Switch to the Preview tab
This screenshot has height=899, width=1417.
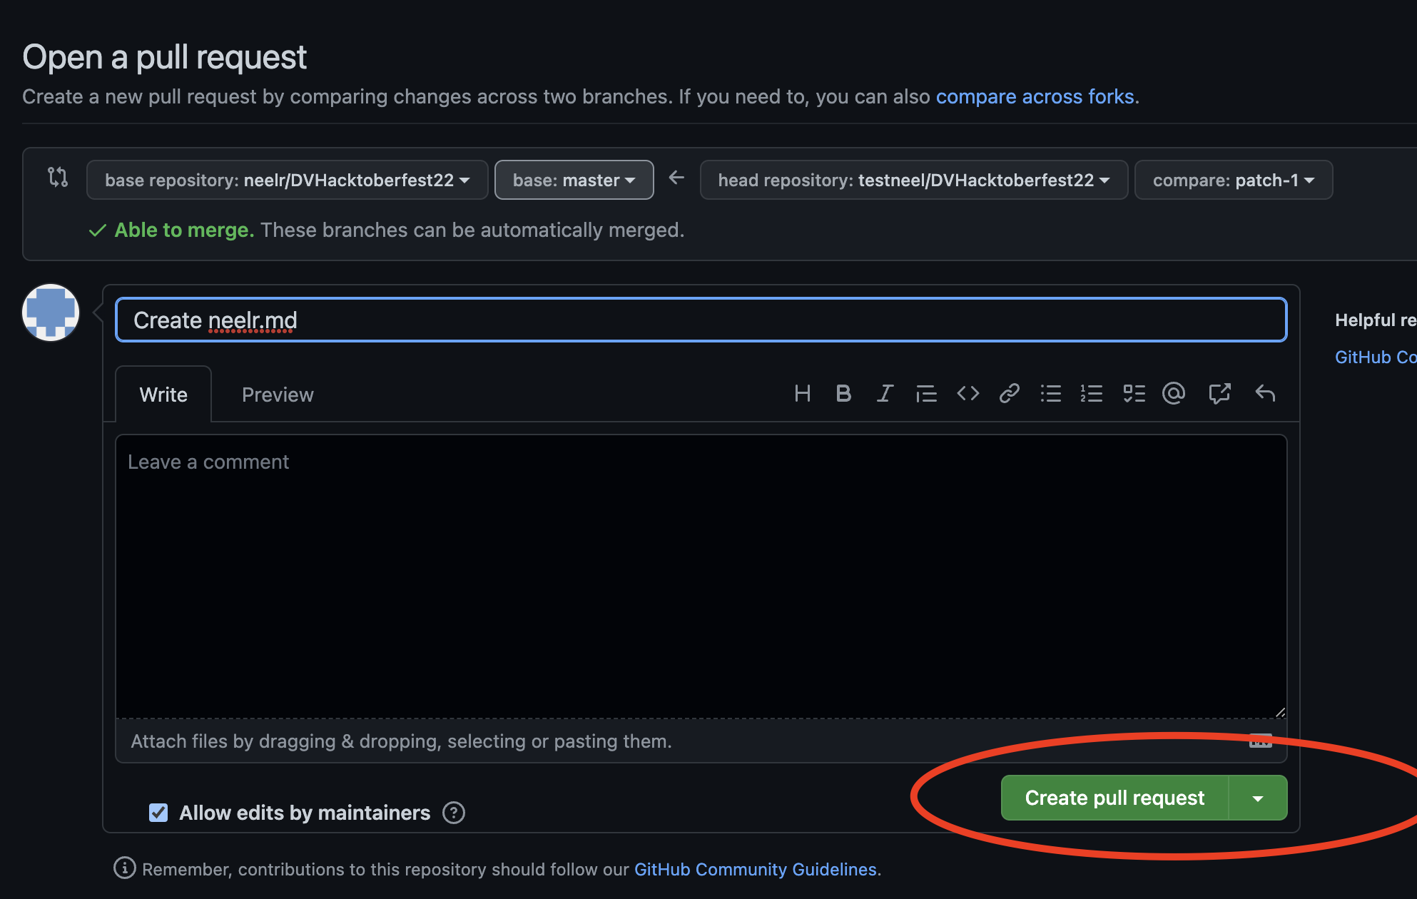coord(278,395)
